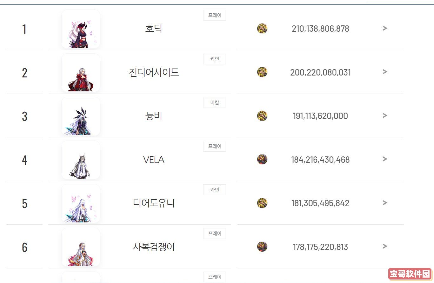Image resolution: width=434 pixels, height=283 pixels.
Task: Click the gold emblem icon in the 호딕 row
Action: click(x=262, y=29)
